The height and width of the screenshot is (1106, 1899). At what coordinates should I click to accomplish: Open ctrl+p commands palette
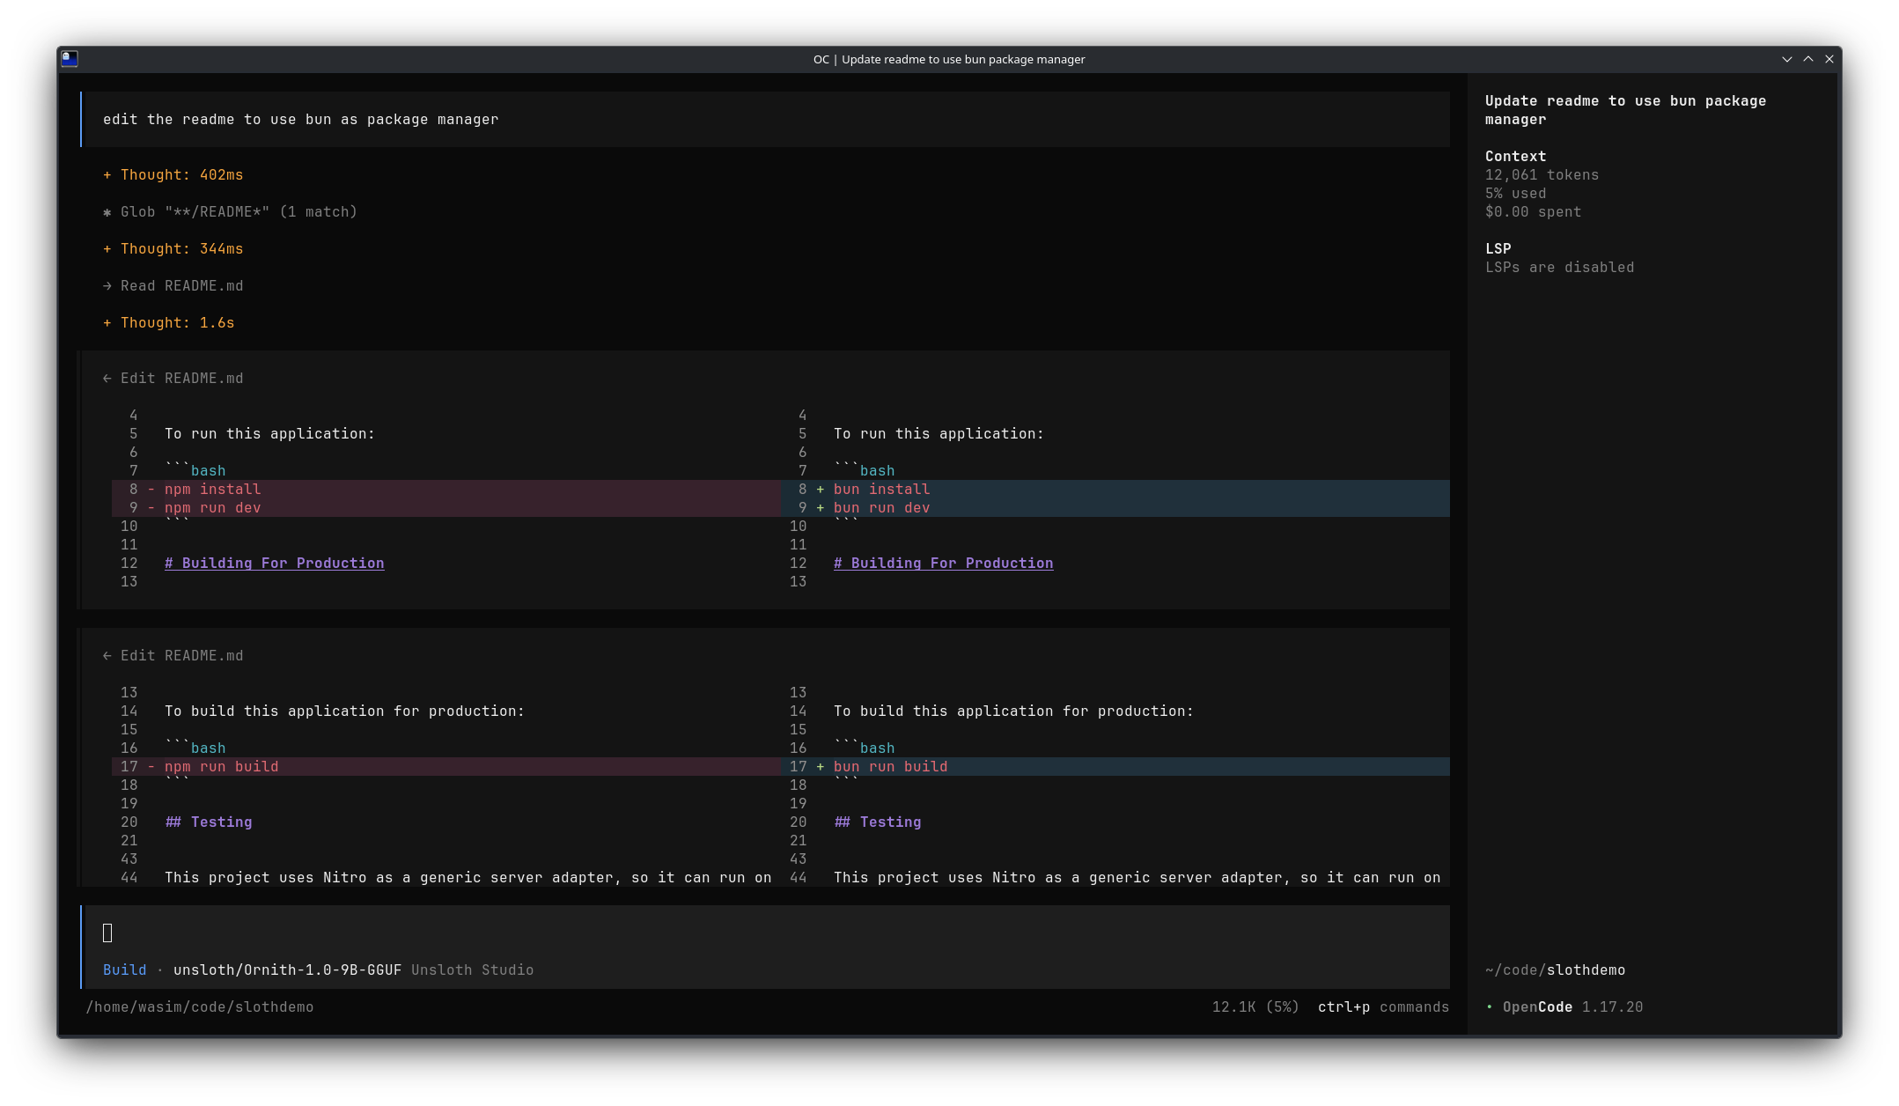(1383, 1006)
